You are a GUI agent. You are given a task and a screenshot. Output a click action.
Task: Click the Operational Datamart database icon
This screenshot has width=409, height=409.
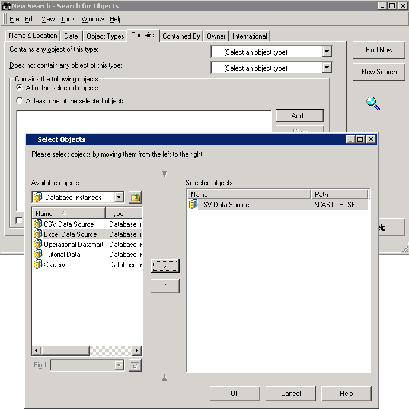pyautogui.click(x=38, y=245)
